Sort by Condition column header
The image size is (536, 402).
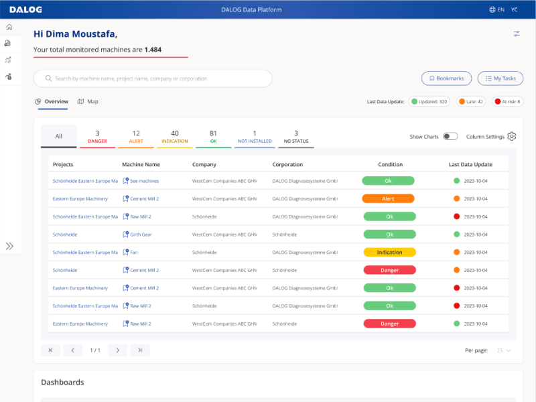[390, 164]
